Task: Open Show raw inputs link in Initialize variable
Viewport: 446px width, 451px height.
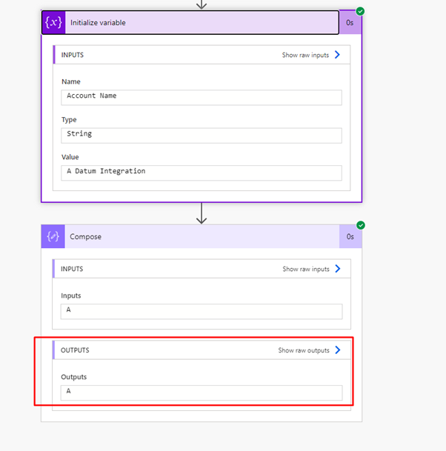Action: tap(305, 55)
